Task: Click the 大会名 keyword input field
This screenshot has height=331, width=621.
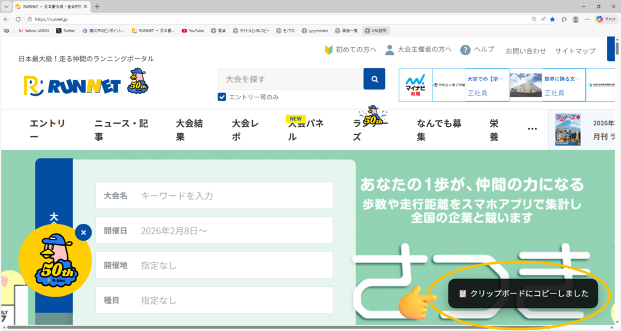Action: (x=233, y=196)
